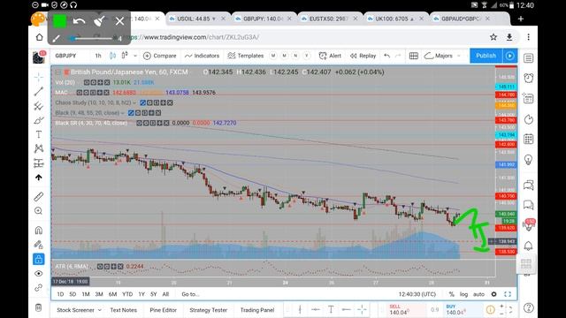566x318 pixels.
Task: Remove the ATR indicator with X
Action: (x=120, y=267)
